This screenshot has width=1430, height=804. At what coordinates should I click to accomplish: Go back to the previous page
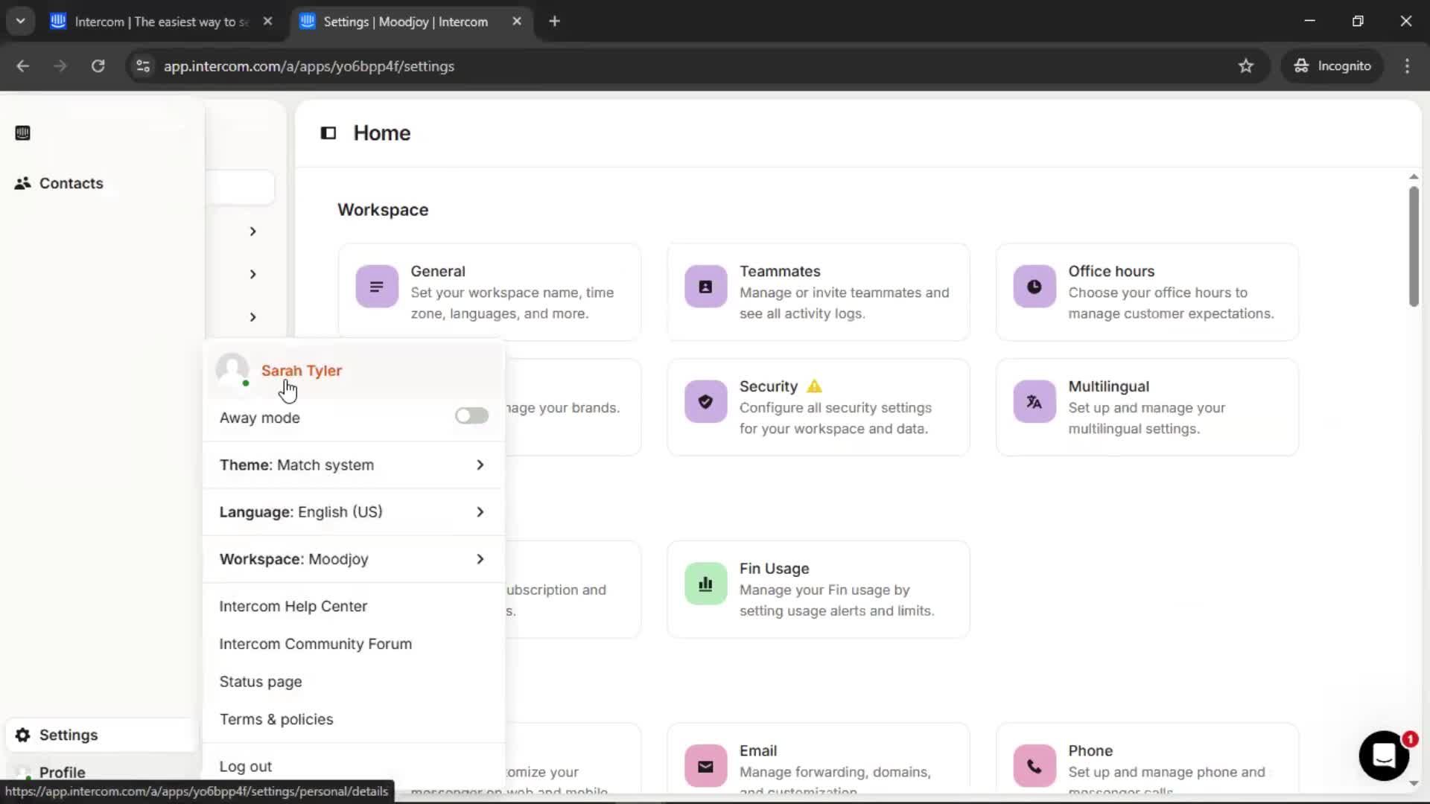click(x=23, y=66)
